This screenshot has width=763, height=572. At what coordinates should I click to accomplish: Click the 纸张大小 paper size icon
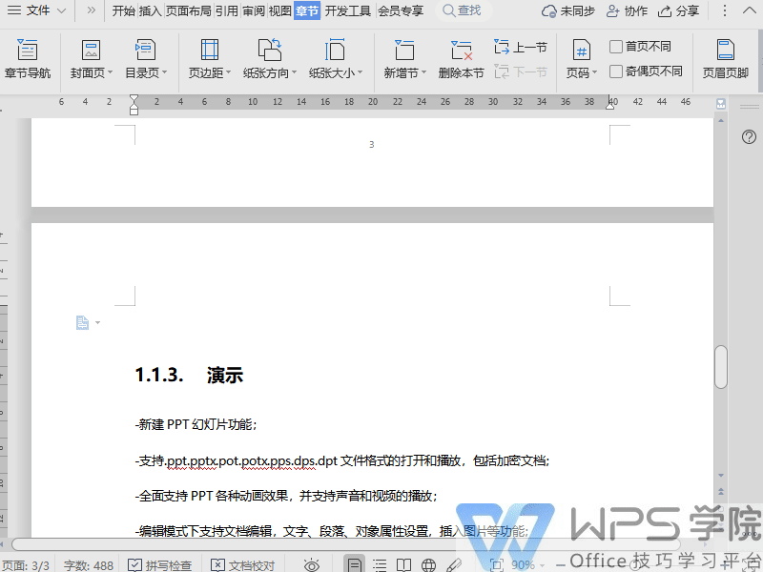coord(335,50)
